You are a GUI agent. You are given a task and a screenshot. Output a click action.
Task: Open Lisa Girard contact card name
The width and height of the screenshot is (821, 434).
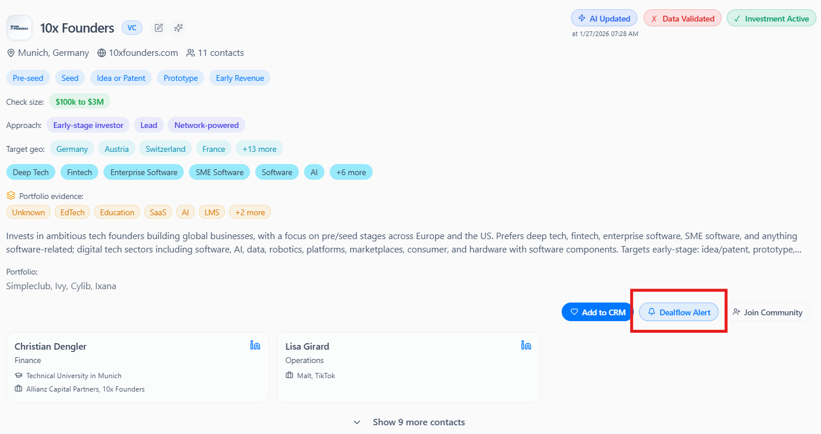pyautogui.click(x=307, y=346)
